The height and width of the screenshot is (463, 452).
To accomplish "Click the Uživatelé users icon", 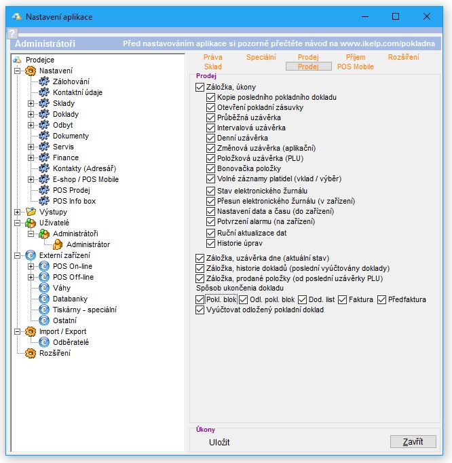I will [x=31, y=223].
